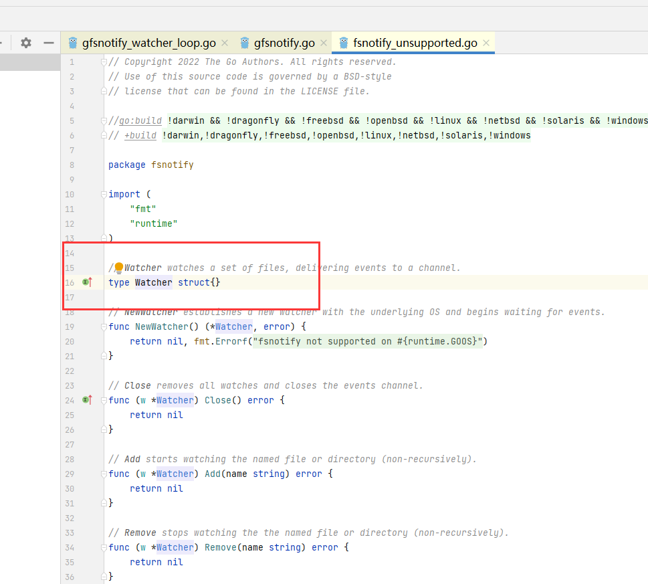Collapse the NewWatcher function on line 19

tap(104, 327)
